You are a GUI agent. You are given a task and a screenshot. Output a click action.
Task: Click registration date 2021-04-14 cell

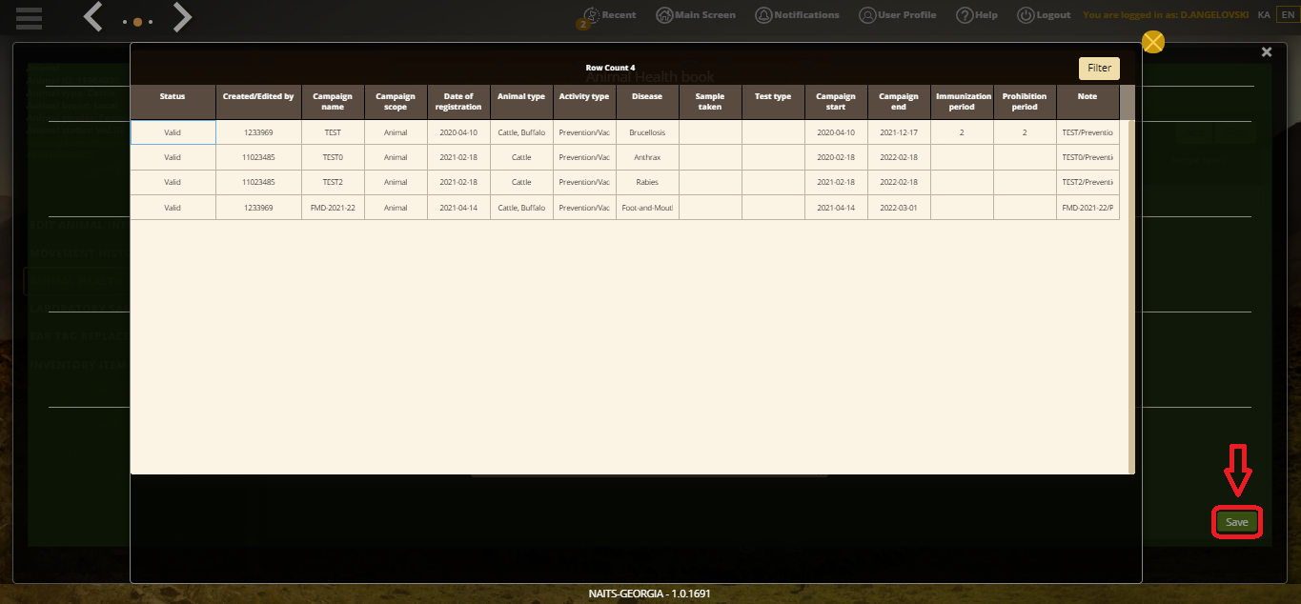[458, 207]
